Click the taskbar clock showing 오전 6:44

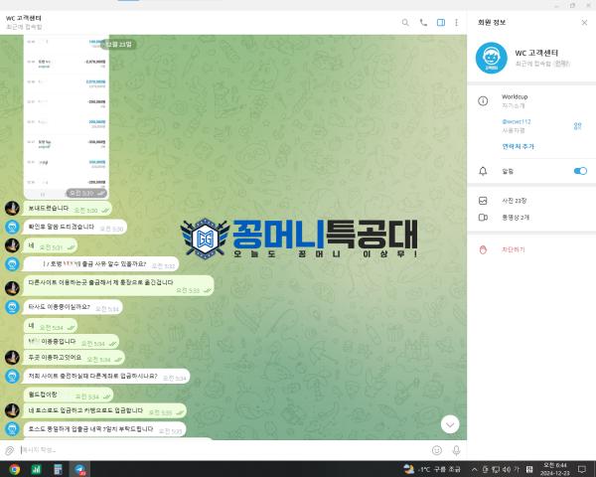tap(555, 469)
